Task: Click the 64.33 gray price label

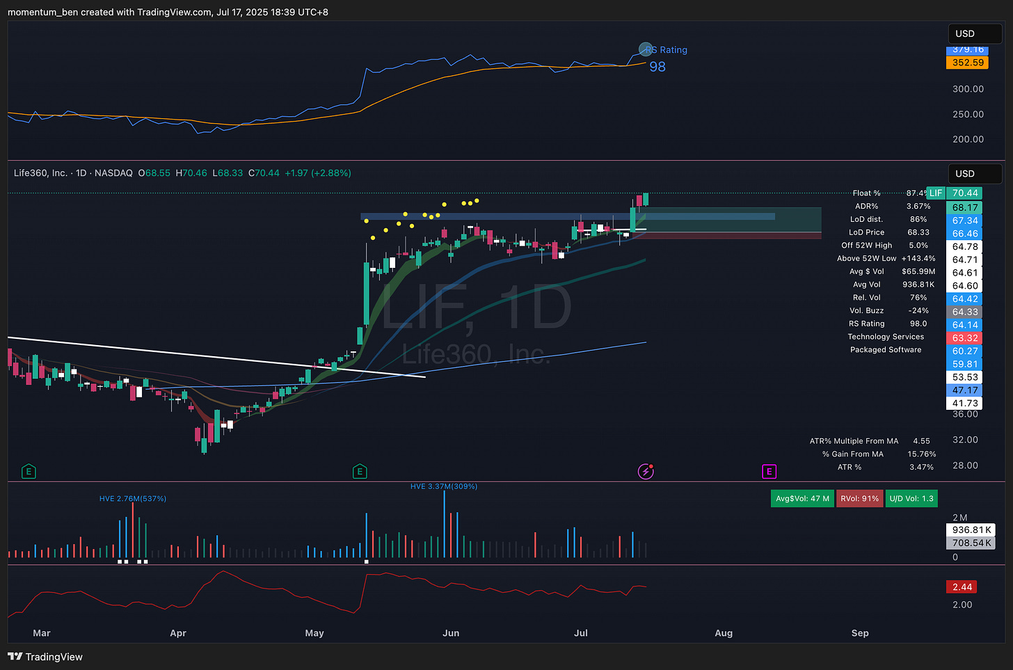Action: [x=965, y=312]
